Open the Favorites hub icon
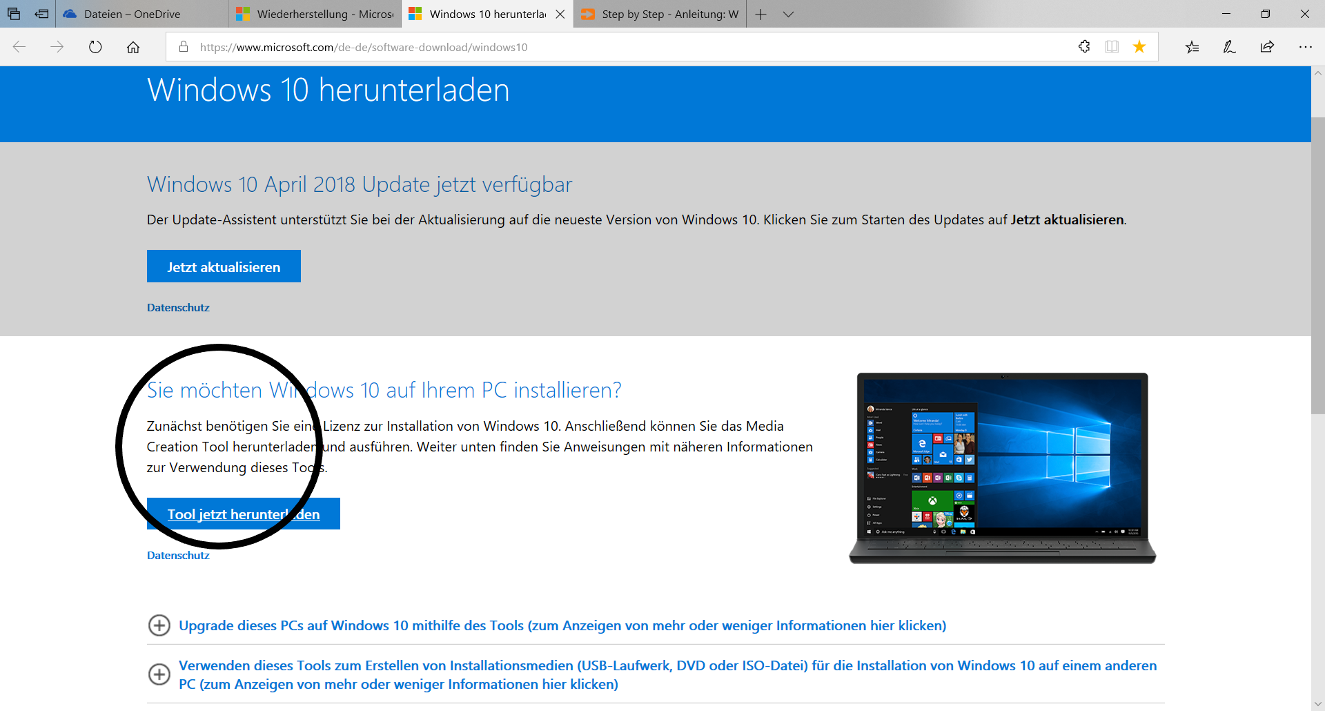 1192,47
